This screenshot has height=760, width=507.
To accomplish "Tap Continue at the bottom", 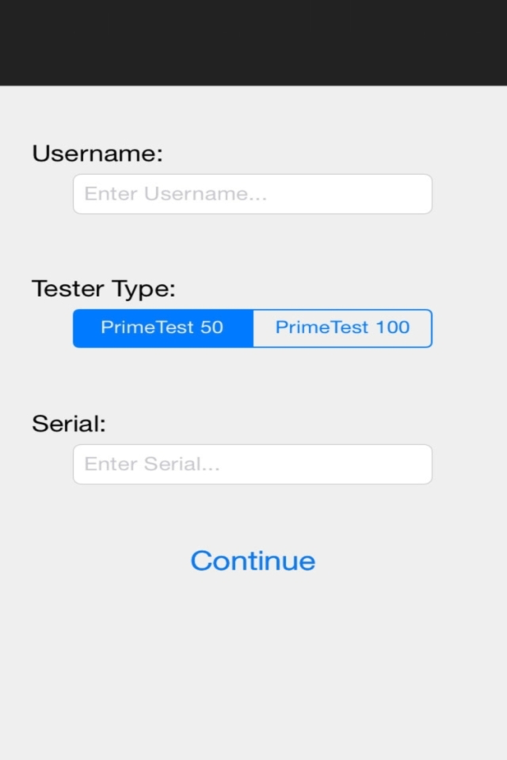I will point(252,560).
